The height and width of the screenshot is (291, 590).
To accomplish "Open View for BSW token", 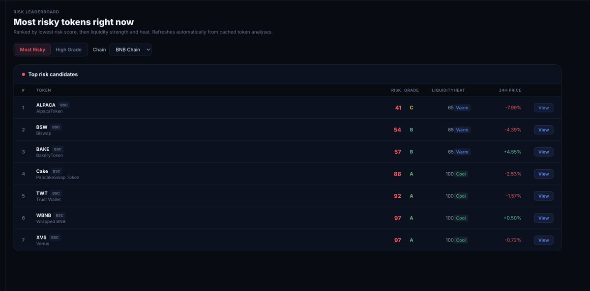I will click(x=543, y=130).
